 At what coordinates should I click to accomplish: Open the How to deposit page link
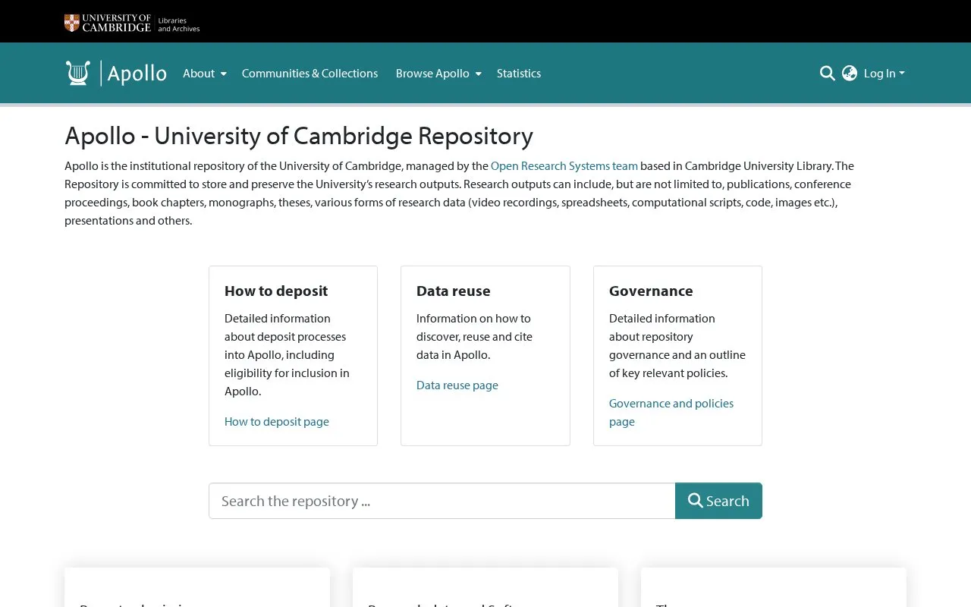click(x=277, y=421)
